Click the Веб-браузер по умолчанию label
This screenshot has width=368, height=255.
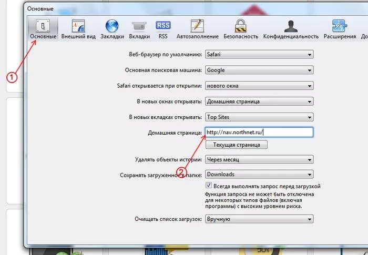coord(165,55)
